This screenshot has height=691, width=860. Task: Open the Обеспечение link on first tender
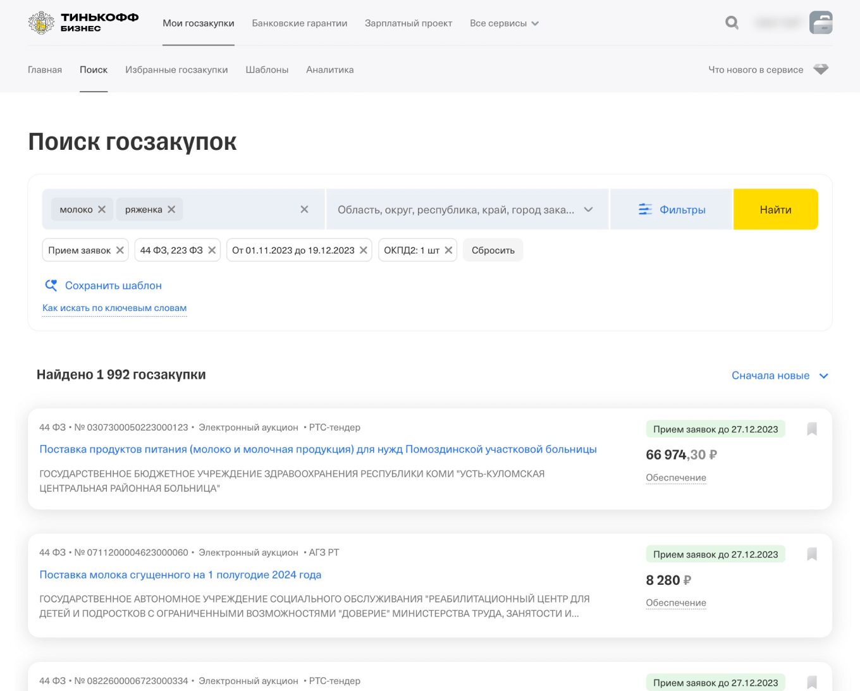(676, 477)
